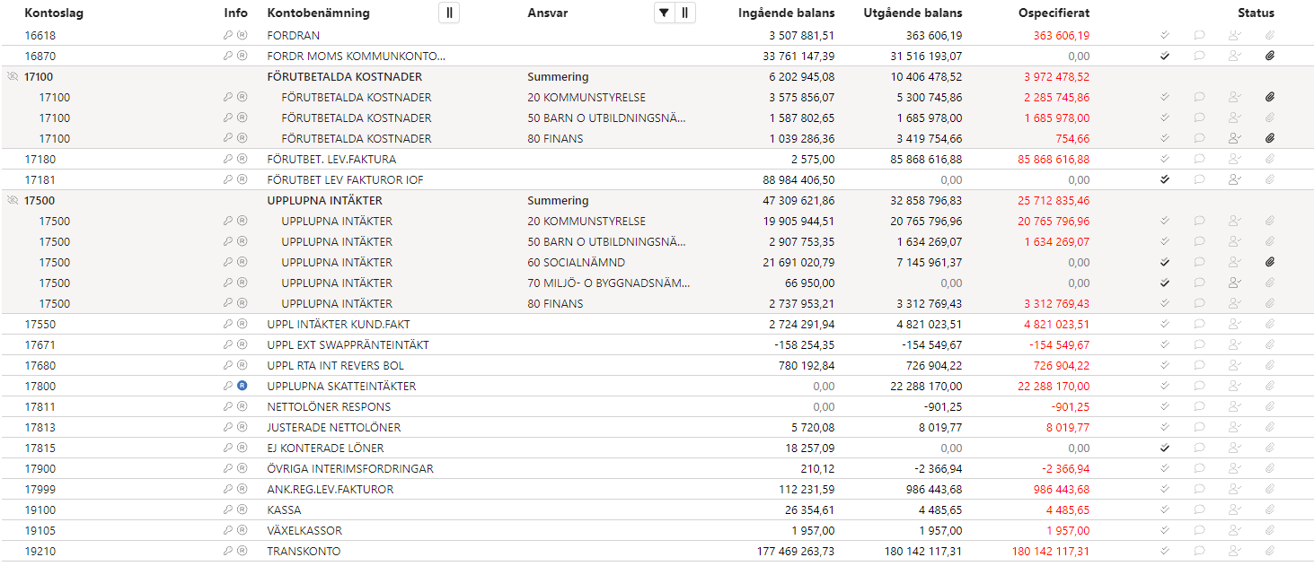The width and height of the screenshot is (1314, 566).
Task: Mark 17550 UPPL INTÄKTER KUND.FAKT as checked
Action: point(1165,324)
